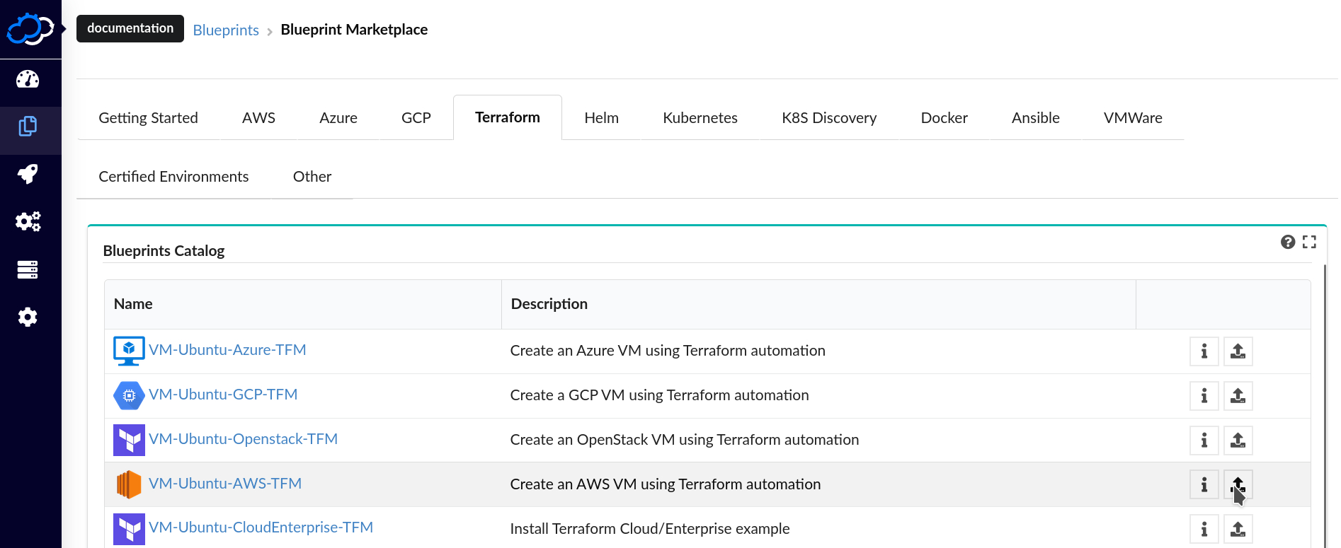Show help for Blueprints Catalog widget

click(x=1288, y=242)
